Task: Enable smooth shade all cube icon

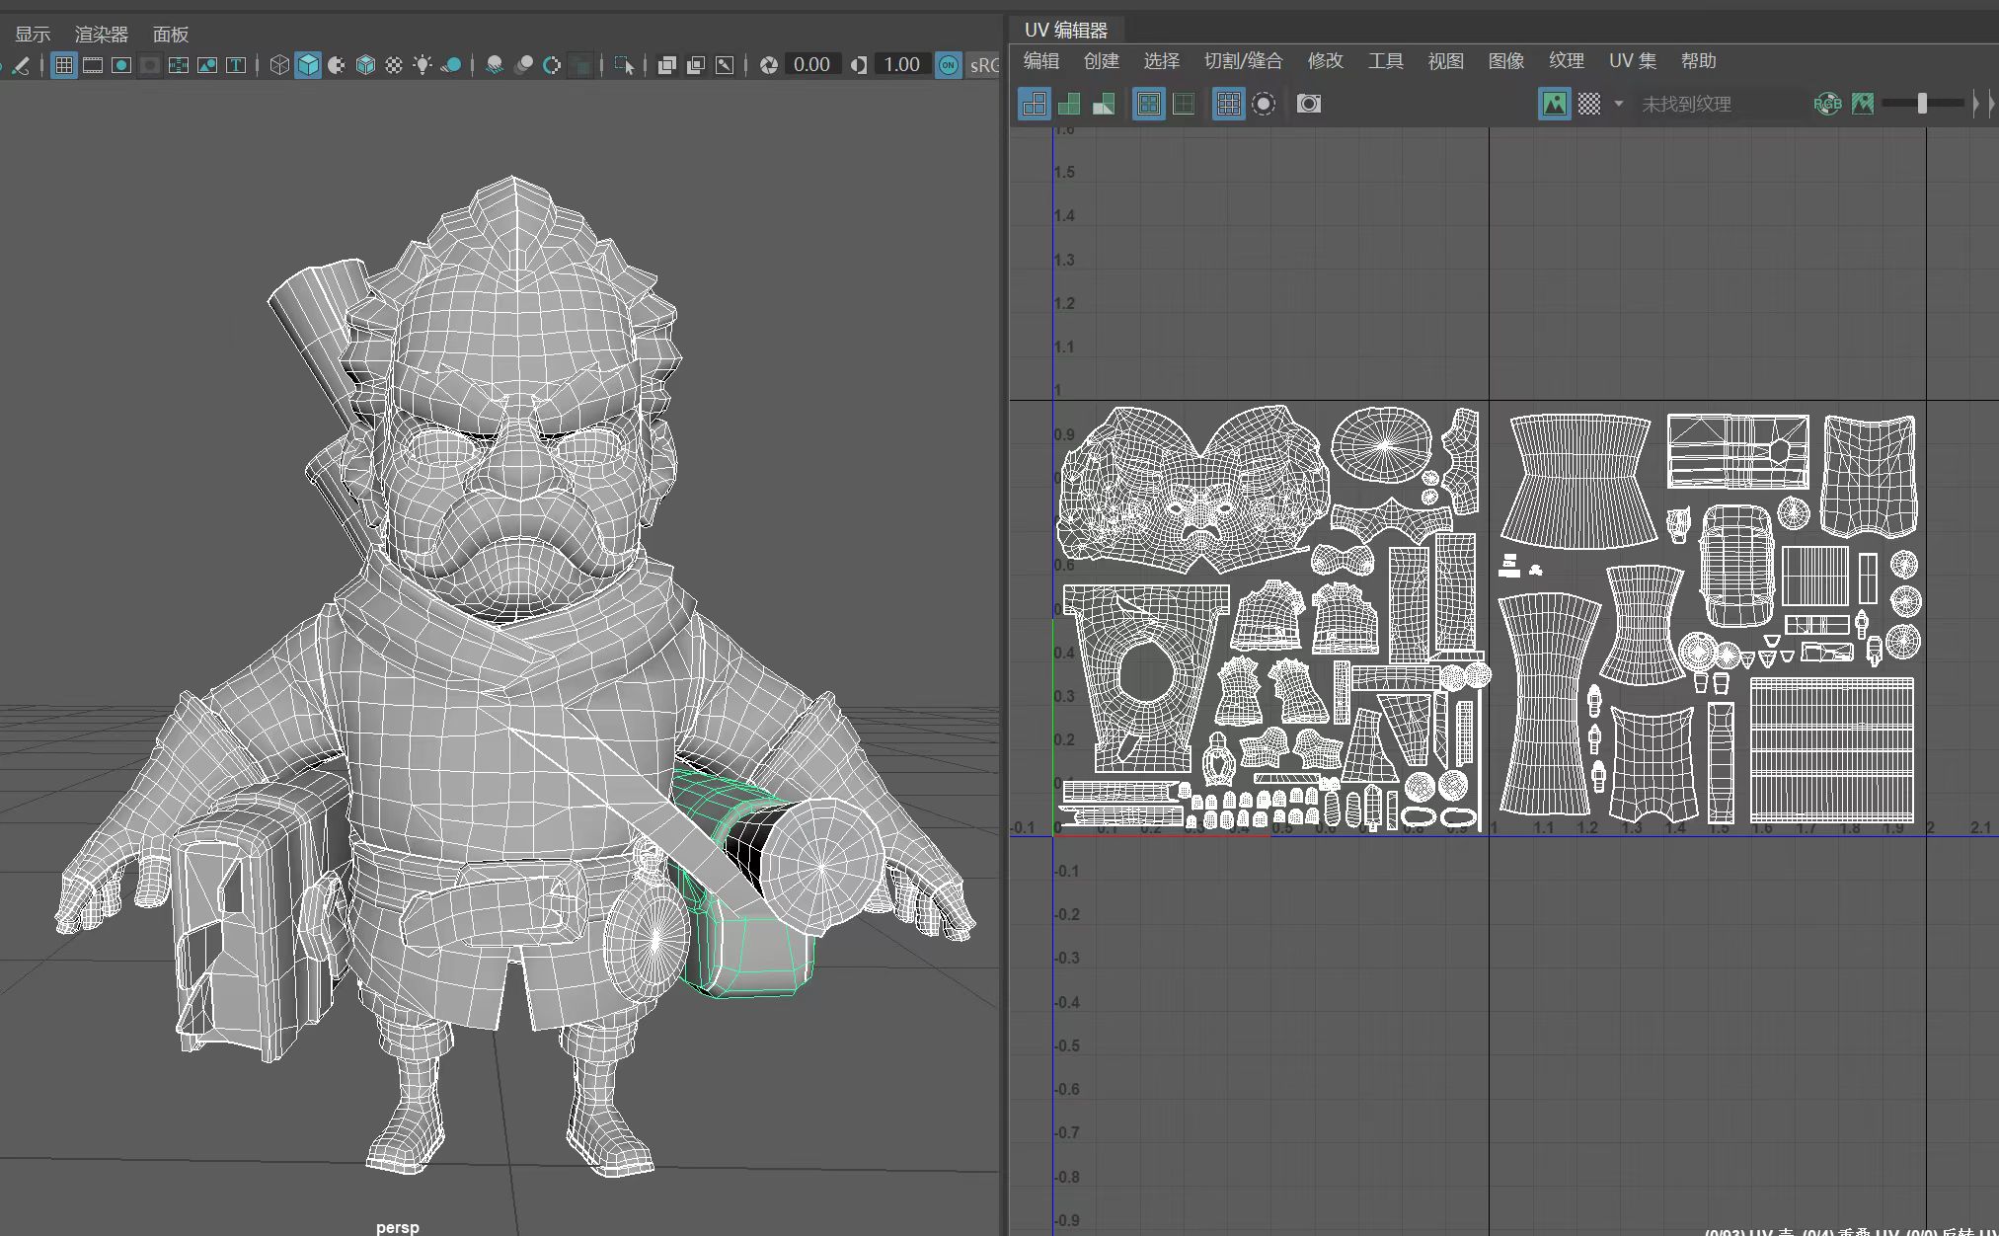Action: coord(308,65)
